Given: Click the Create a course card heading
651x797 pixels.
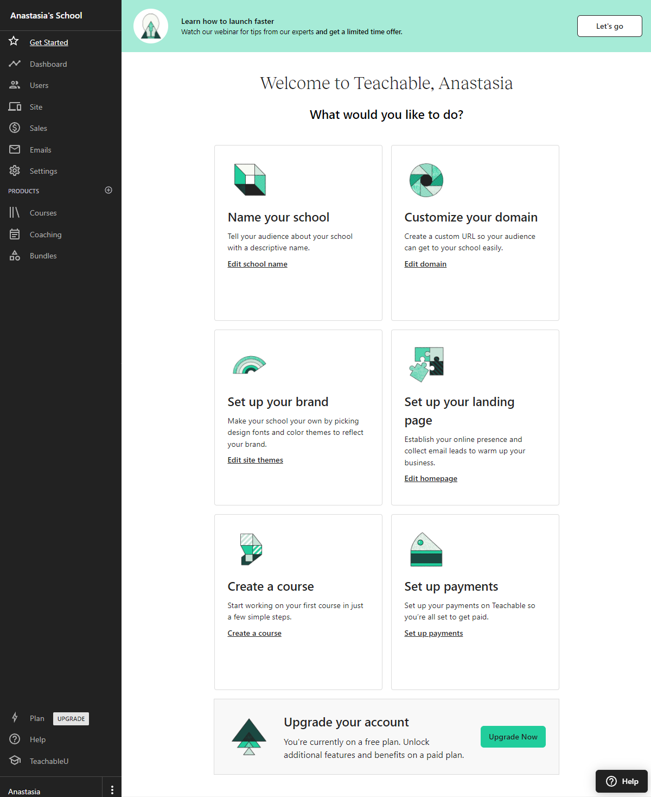Looking at the screenshot, I should 271,586.
